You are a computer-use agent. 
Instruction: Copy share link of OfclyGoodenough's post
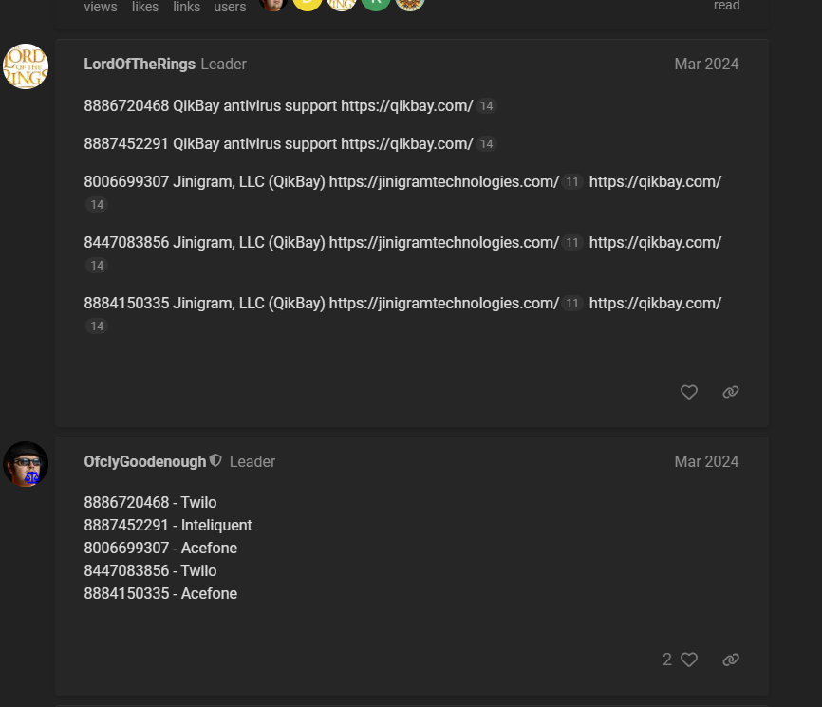tap(731, 660)
